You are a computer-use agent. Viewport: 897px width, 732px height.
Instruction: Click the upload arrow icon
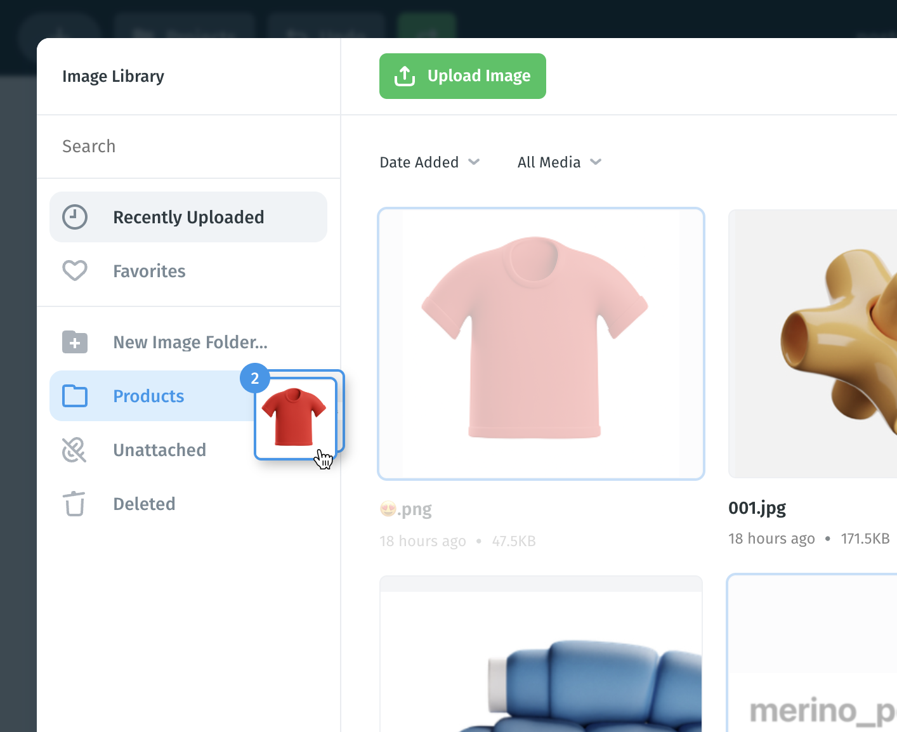tap(405, 76)
